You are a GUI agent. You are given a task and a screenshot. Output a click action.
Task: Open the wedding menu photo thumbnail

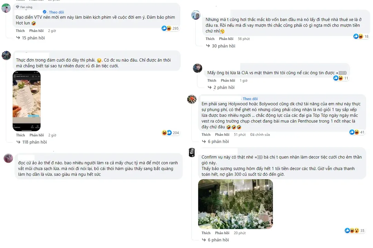click(27, 101)
